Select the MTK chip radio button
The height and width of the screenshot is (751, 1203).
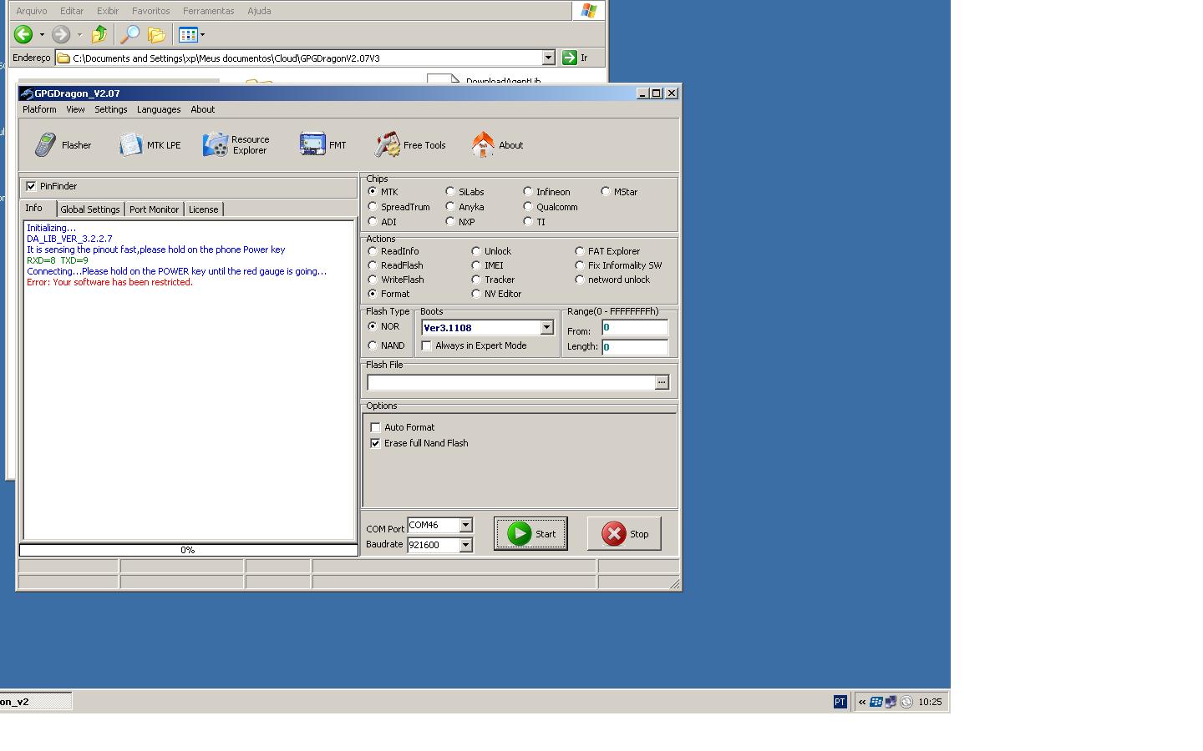[373, 192]
